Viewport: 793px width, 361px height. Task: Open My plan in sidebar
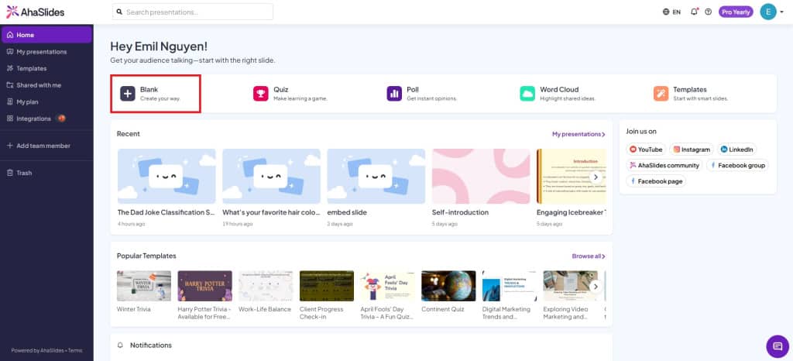click(46, 101)
